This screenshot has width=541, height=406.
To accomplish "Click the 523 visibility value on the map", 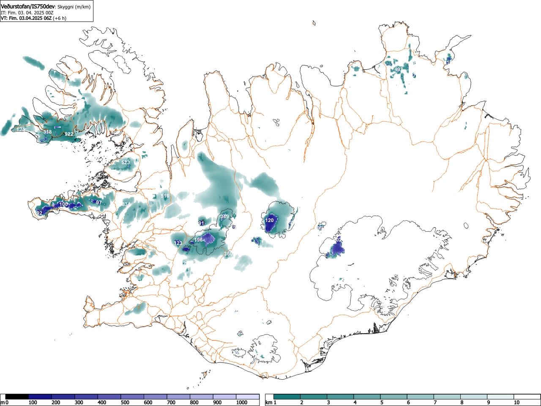I will (x=126, y=162).
